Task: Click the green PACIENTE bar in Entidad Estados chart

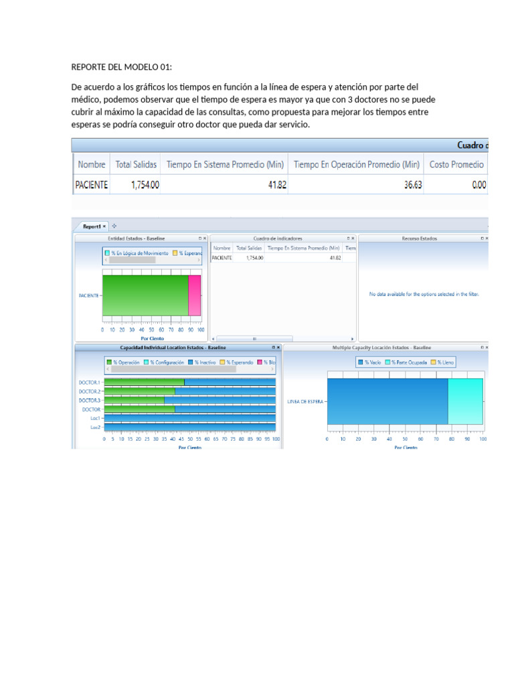Action: click(145, 295)
